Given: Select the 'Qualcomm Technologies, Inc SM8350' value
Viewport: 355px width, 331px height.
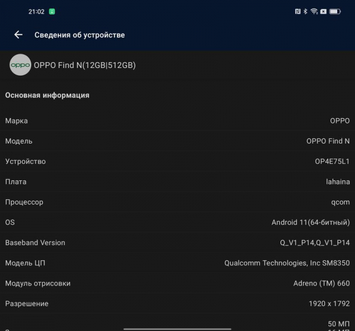Looking at the screenshot, I should pyautogui.click(x=287, y=263).
